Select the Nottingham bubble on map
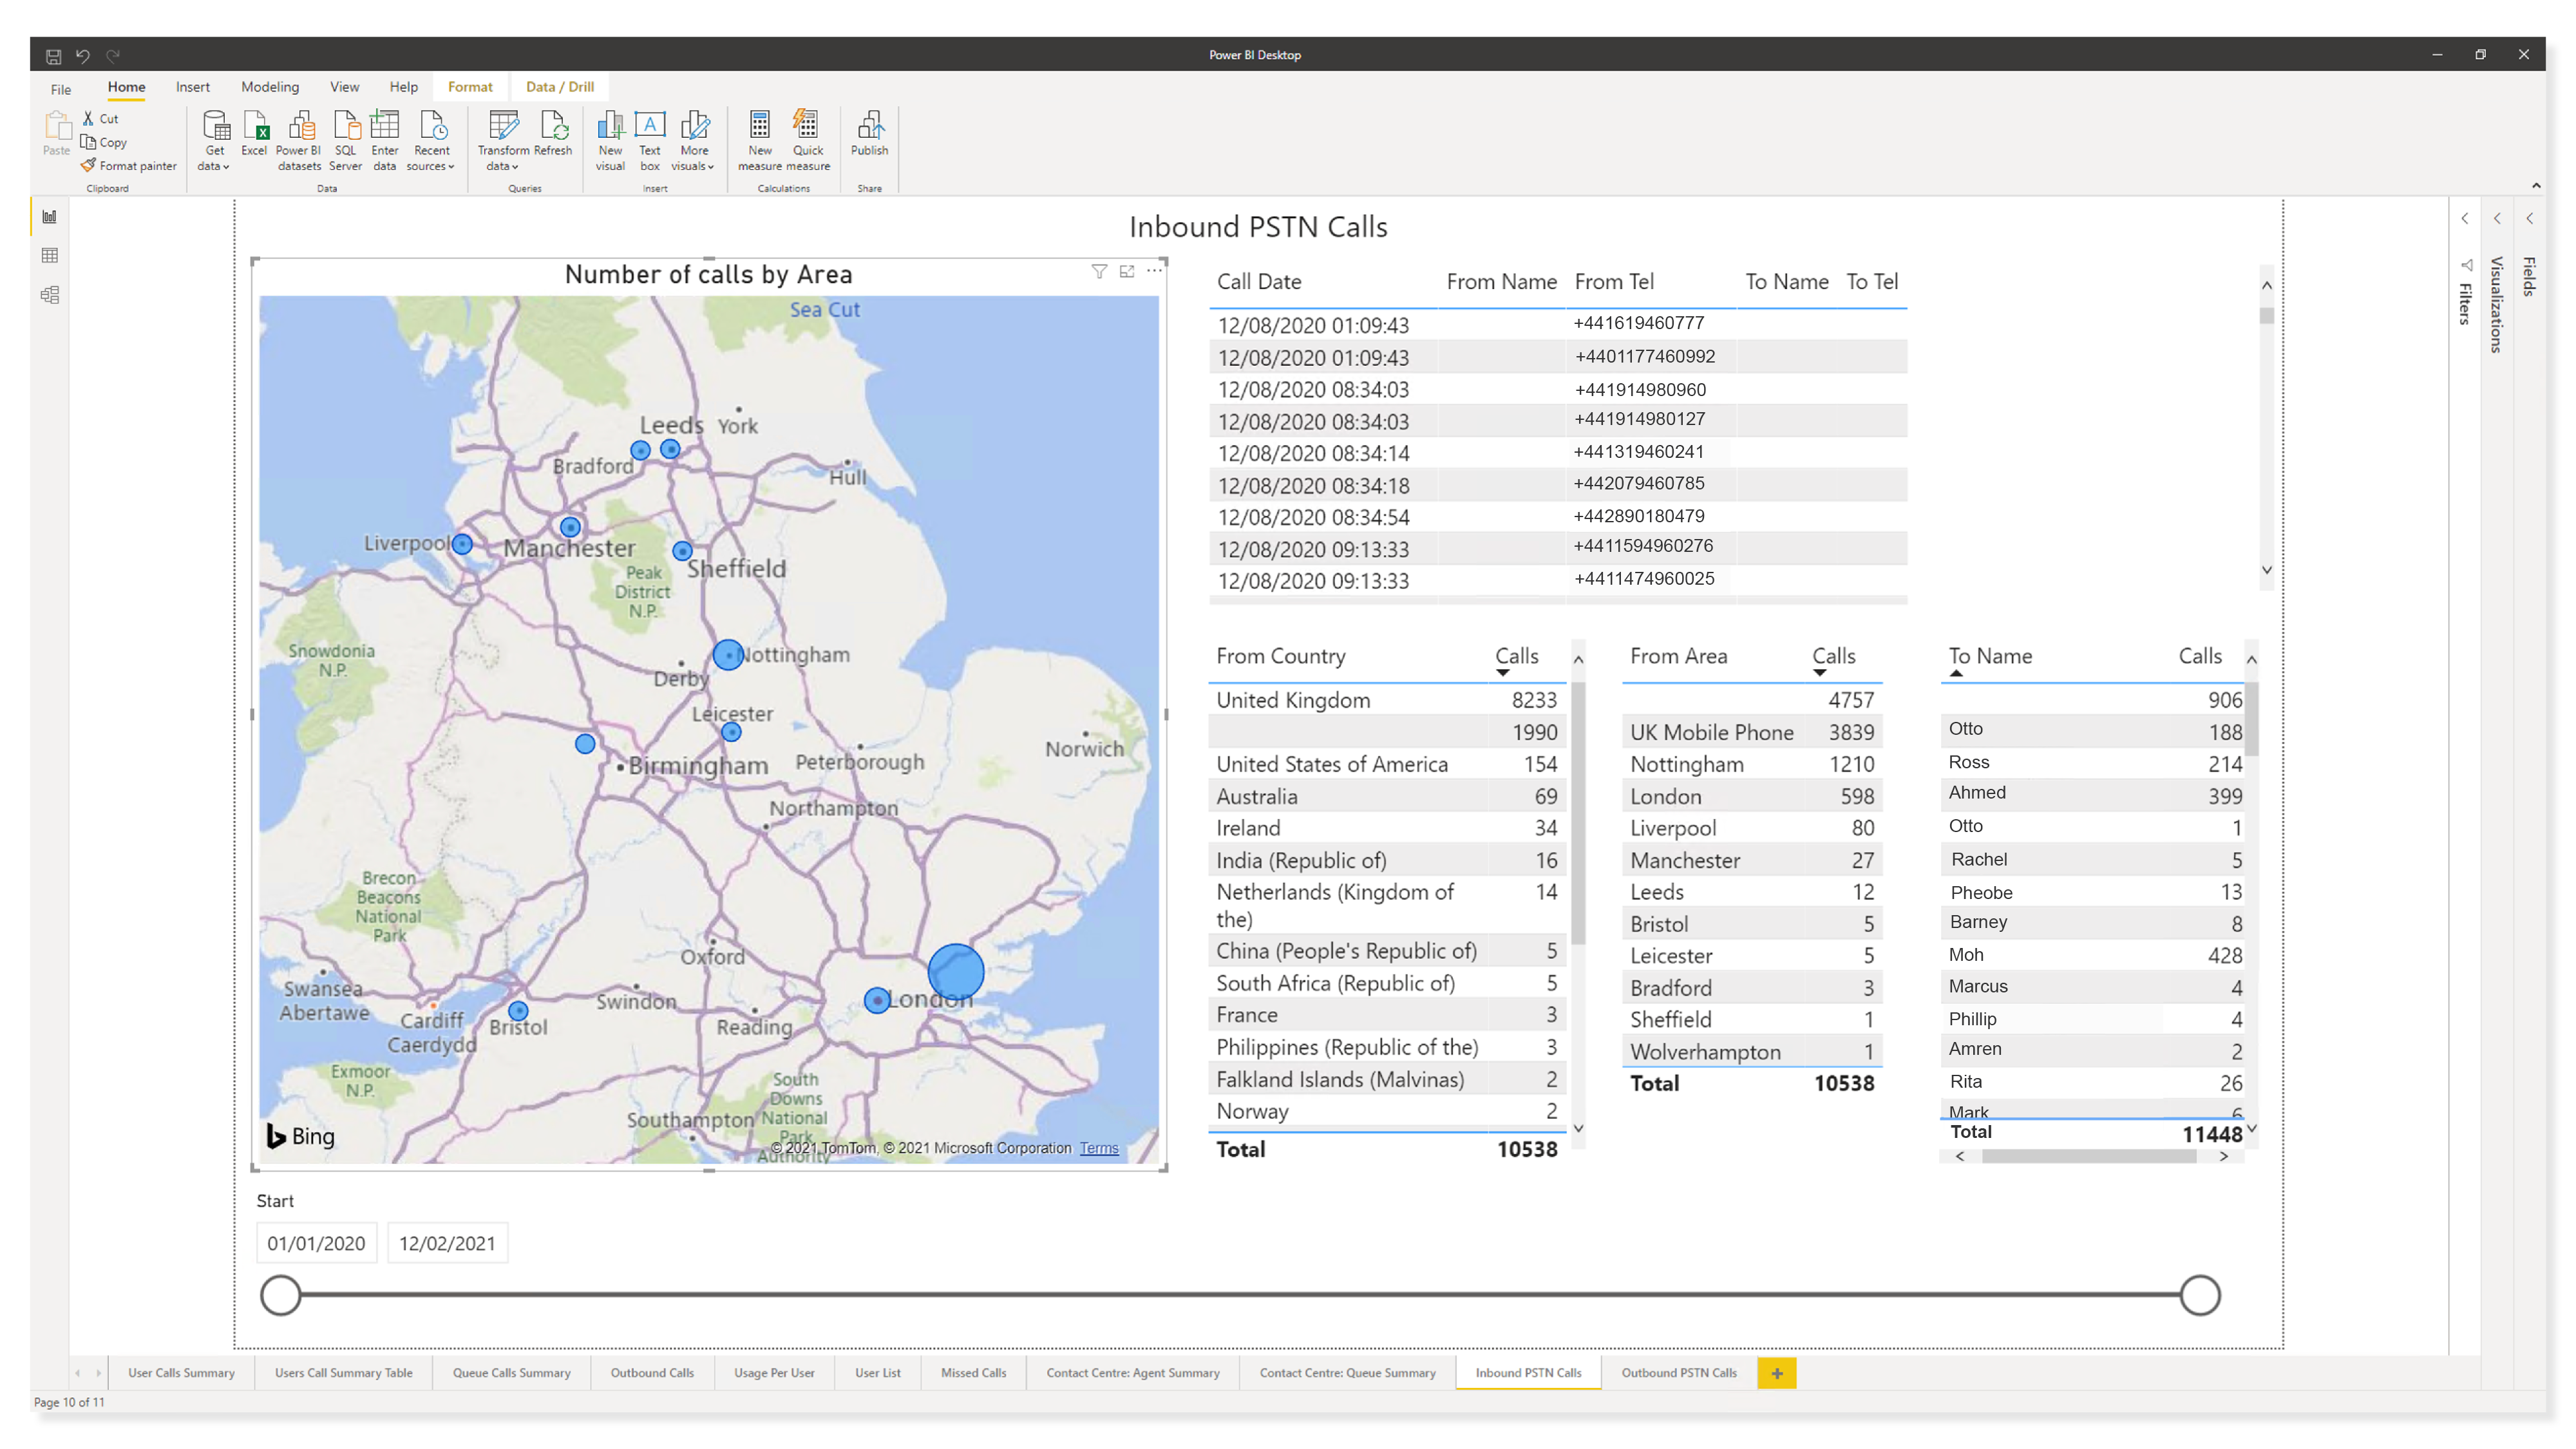 click(x=727, y=655)
